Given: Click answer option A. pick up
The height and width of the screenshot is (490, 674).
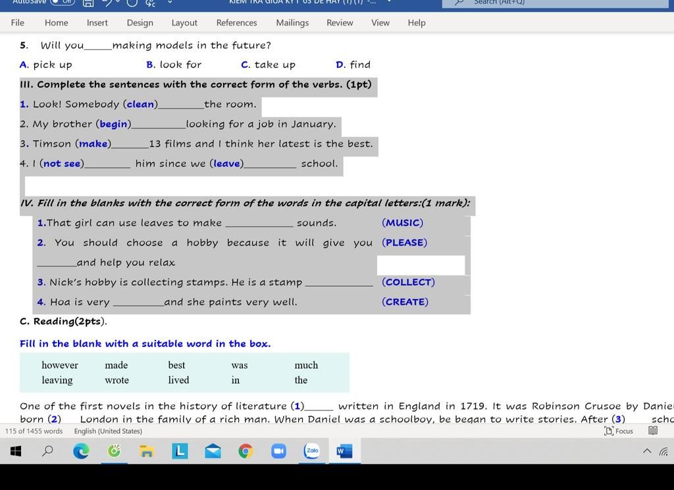Looking at the screenshot, I should pos(46,65).
